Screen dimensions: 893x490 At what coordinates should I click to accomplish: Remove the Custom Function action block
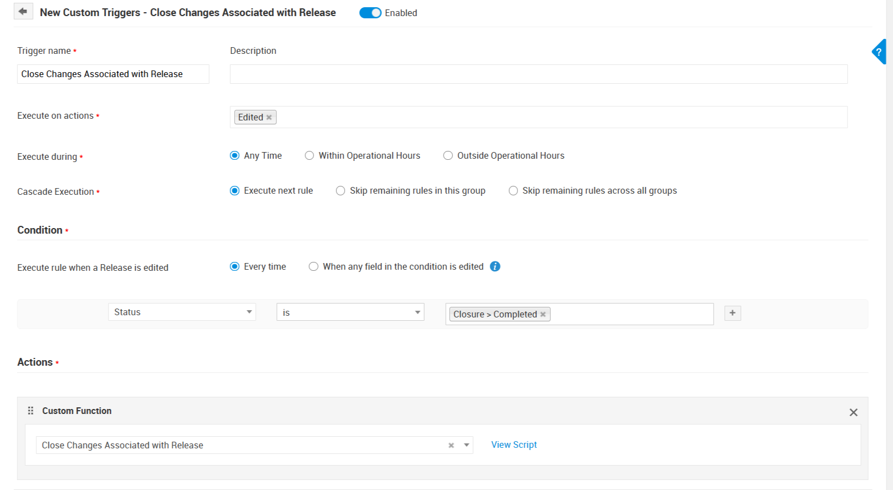tap(854, 412)
